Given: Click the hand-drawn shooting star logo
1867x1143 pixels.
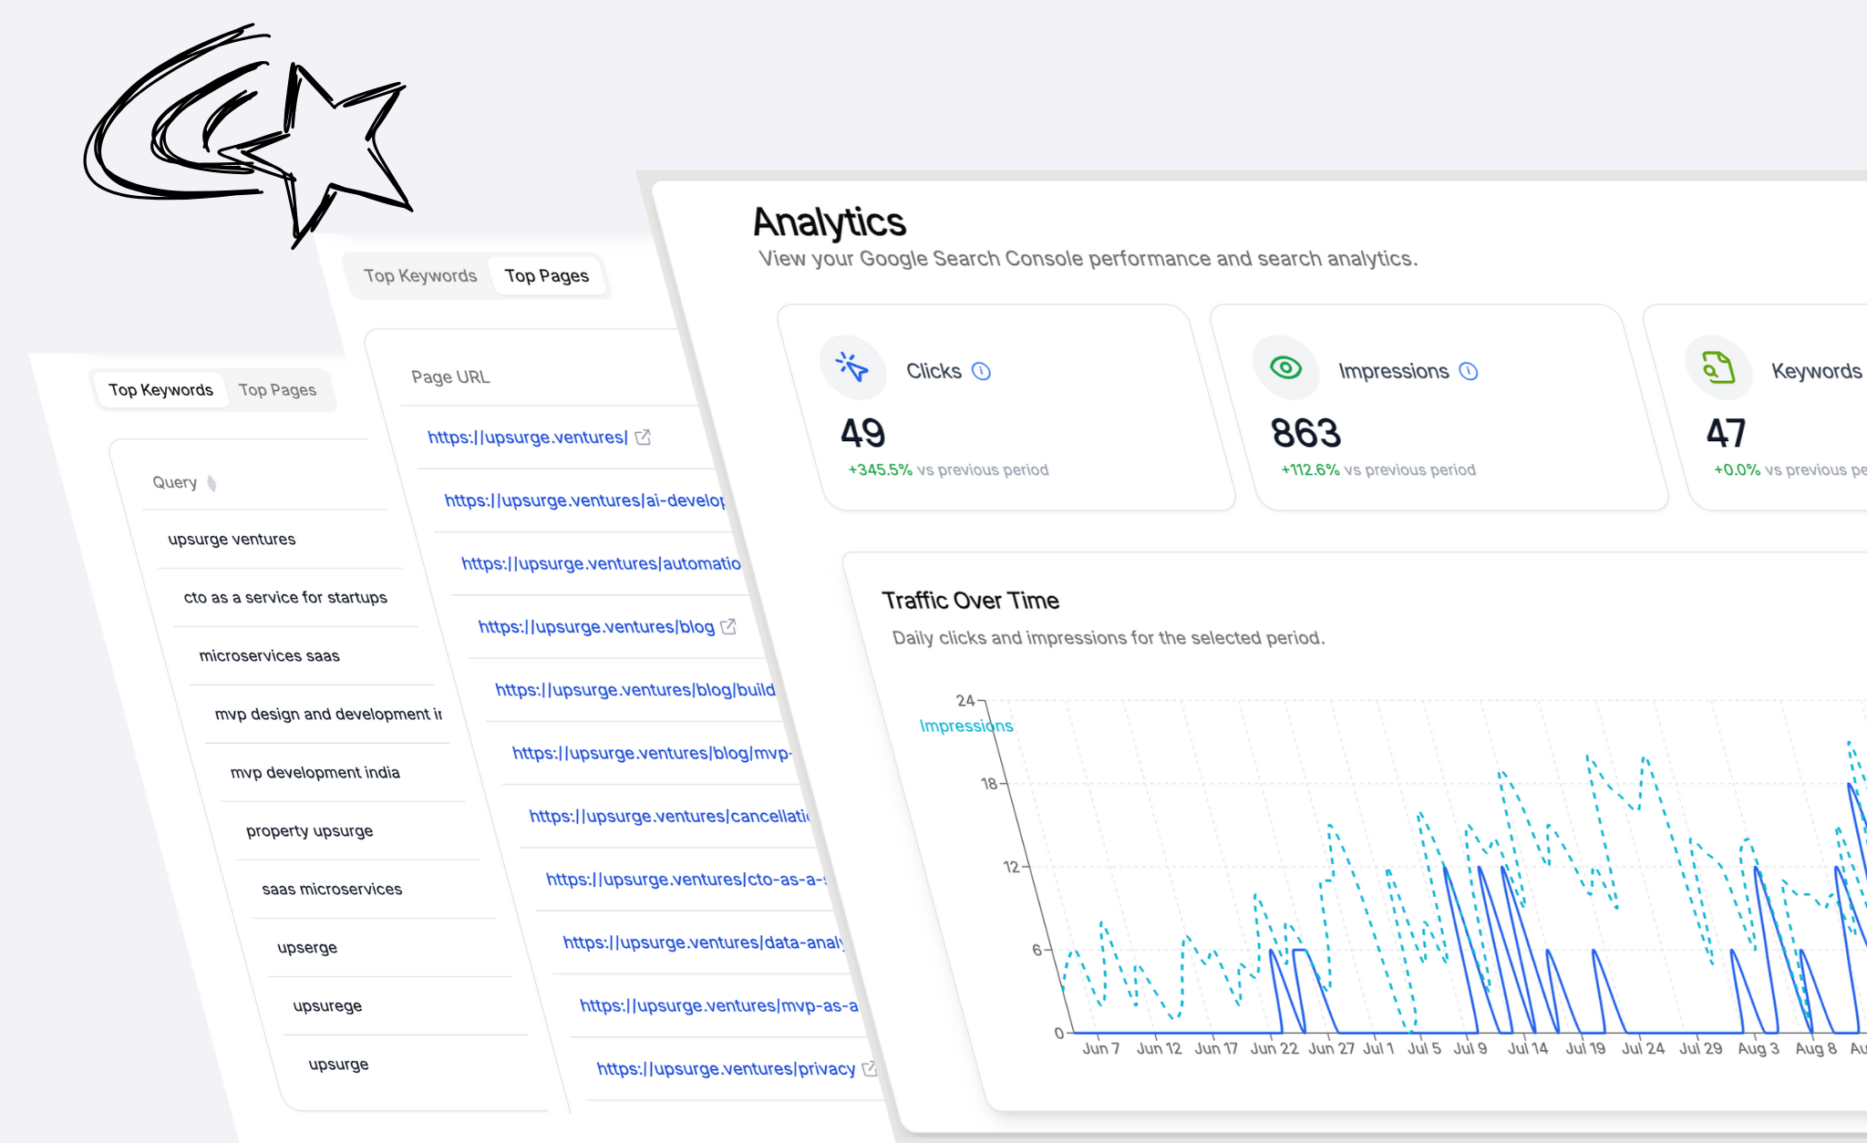Looking at the screenshot, I should (251, 135).
